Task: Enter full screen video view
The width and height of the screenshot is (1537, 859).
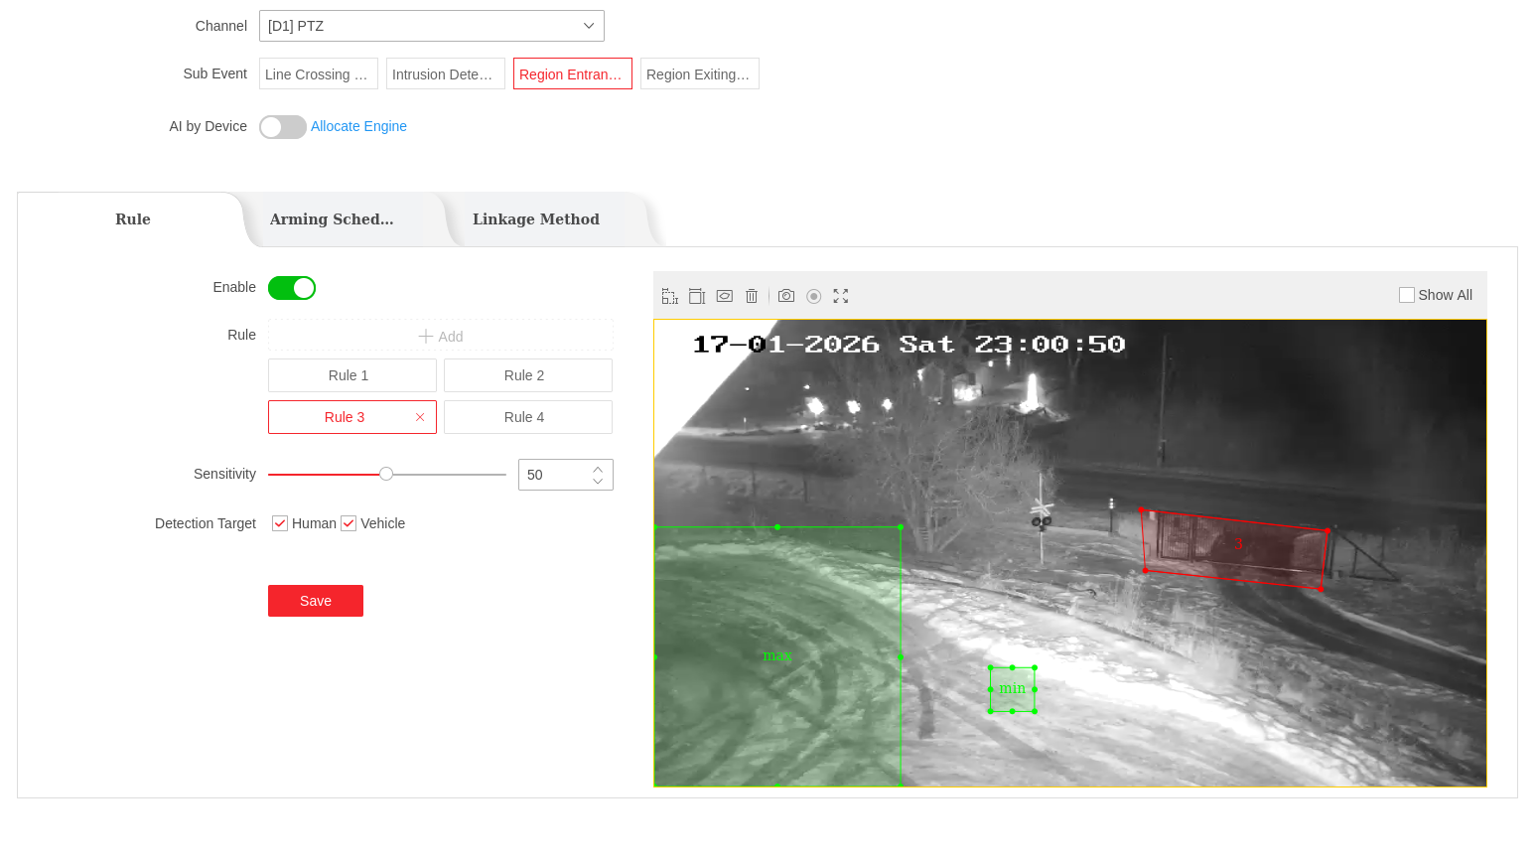Action: [841, 296]
